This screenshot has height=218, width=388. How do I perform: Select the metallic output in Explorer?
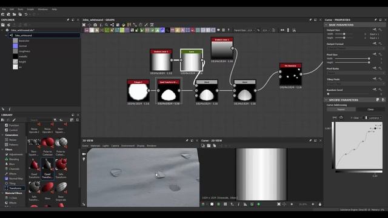click(x=23, y=56)
